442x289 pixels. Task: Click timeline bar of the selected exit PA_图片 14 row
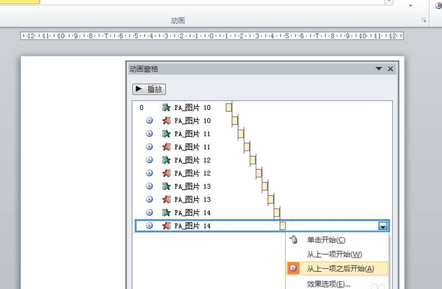(283, 226)
